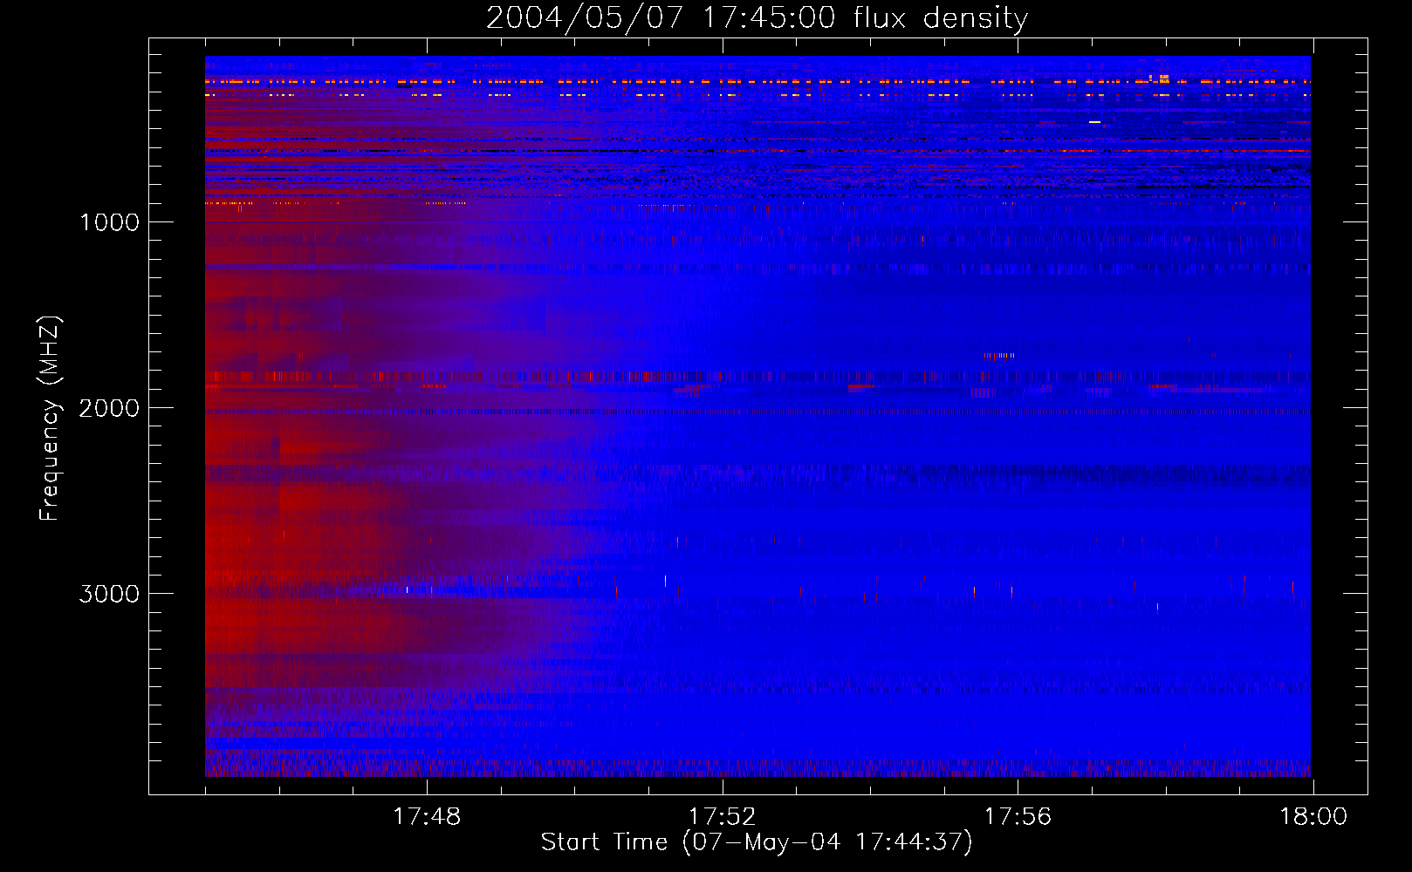Click the 3000 frequency tick label
1412x872 pixels.
pyautogui.click(x=109, y=594)
